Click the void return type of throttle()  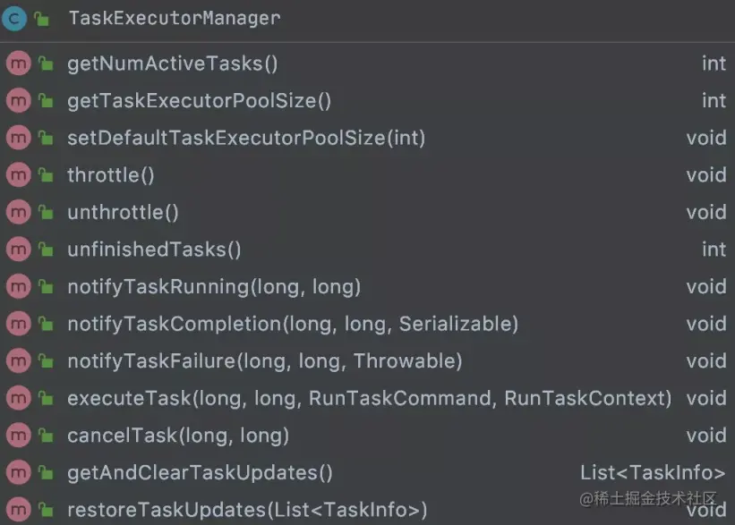(706, 175)
